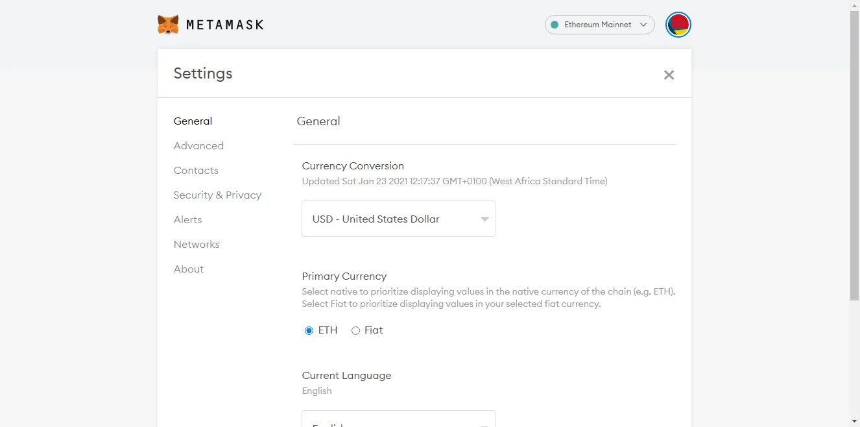
Task: Click the vertical page scrollbar
Action: (x=854, y=156)
